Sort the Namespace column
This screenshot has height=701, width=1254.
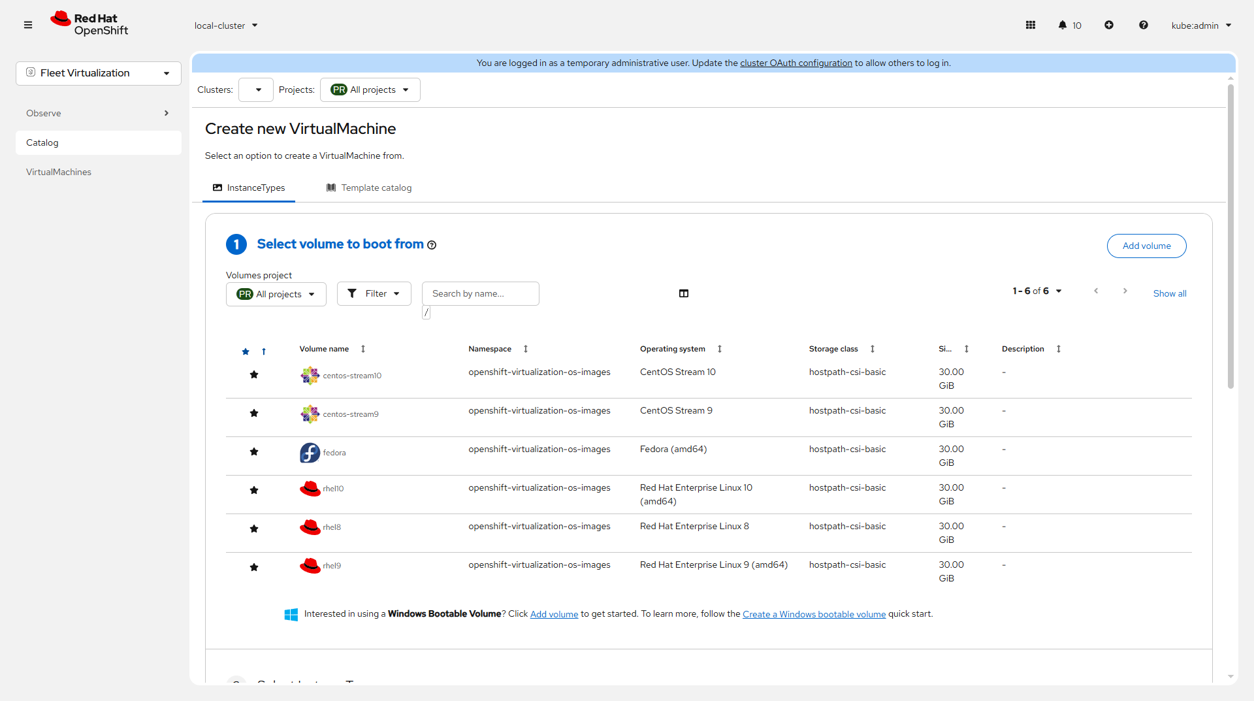(526, 349)
